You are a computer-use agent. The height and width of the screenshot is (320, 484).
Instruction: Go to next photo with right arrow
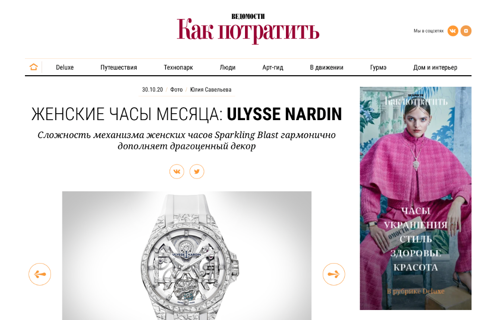click(x=334, y=274)
